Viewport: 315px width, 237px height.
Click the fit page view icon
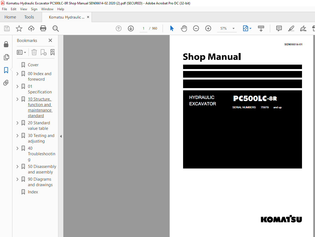click(246, 28)
